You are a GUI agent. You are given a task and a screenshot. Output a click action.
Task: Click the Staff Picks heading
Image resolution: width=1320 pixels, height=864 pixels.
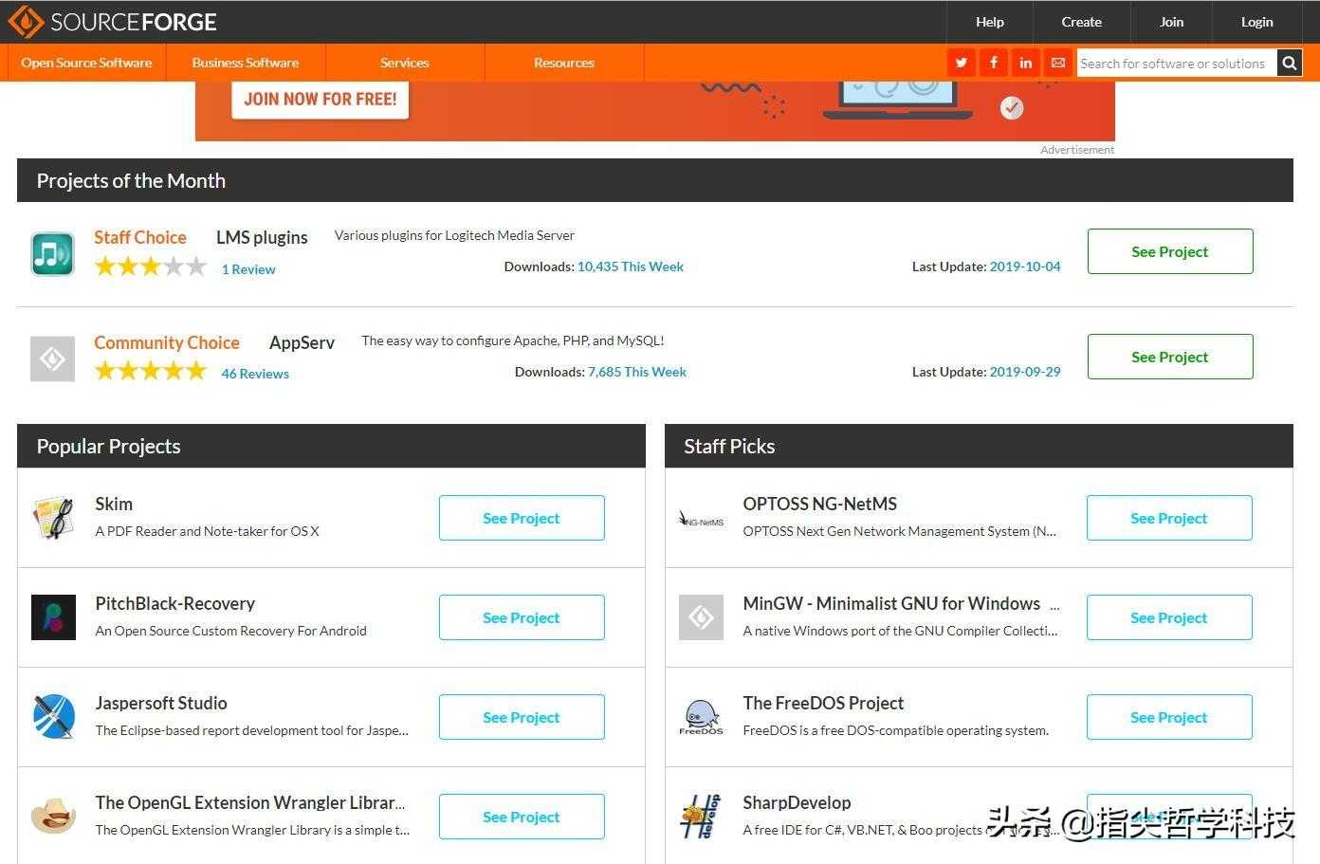point(729,446)
